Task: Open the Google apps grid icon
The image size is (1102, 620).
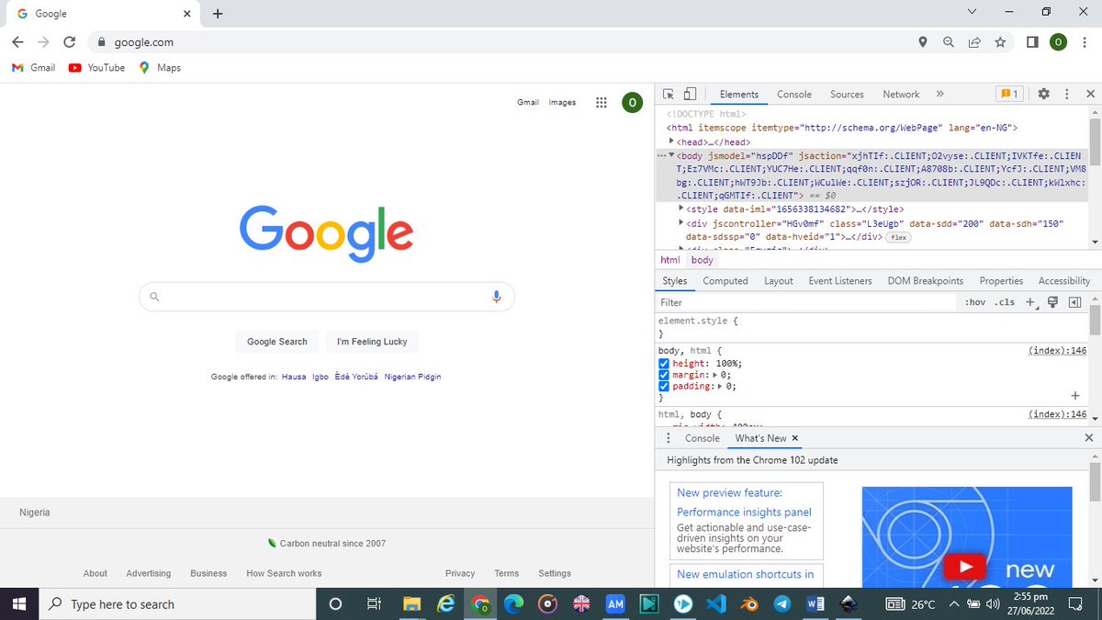Action: click(601, 103)
